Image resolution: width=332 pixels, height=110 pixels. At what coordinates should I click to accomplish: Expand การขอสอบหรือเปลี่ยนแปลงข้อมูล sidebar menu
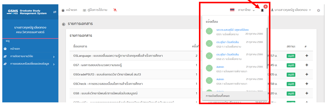tap(29, 64)
